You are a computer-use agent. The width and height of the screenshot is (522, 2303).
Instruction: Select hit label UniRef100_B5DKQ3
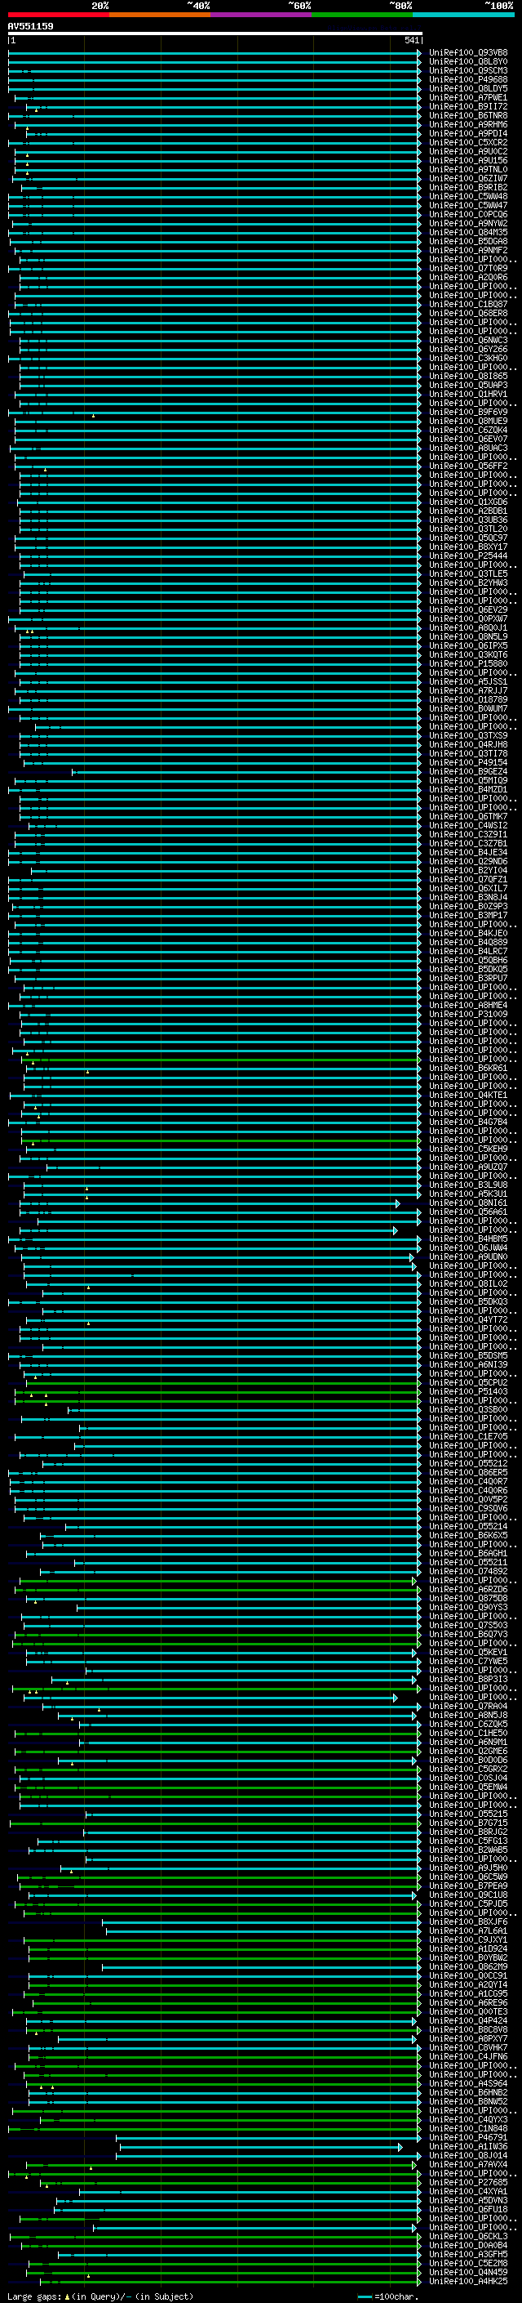468,1301
